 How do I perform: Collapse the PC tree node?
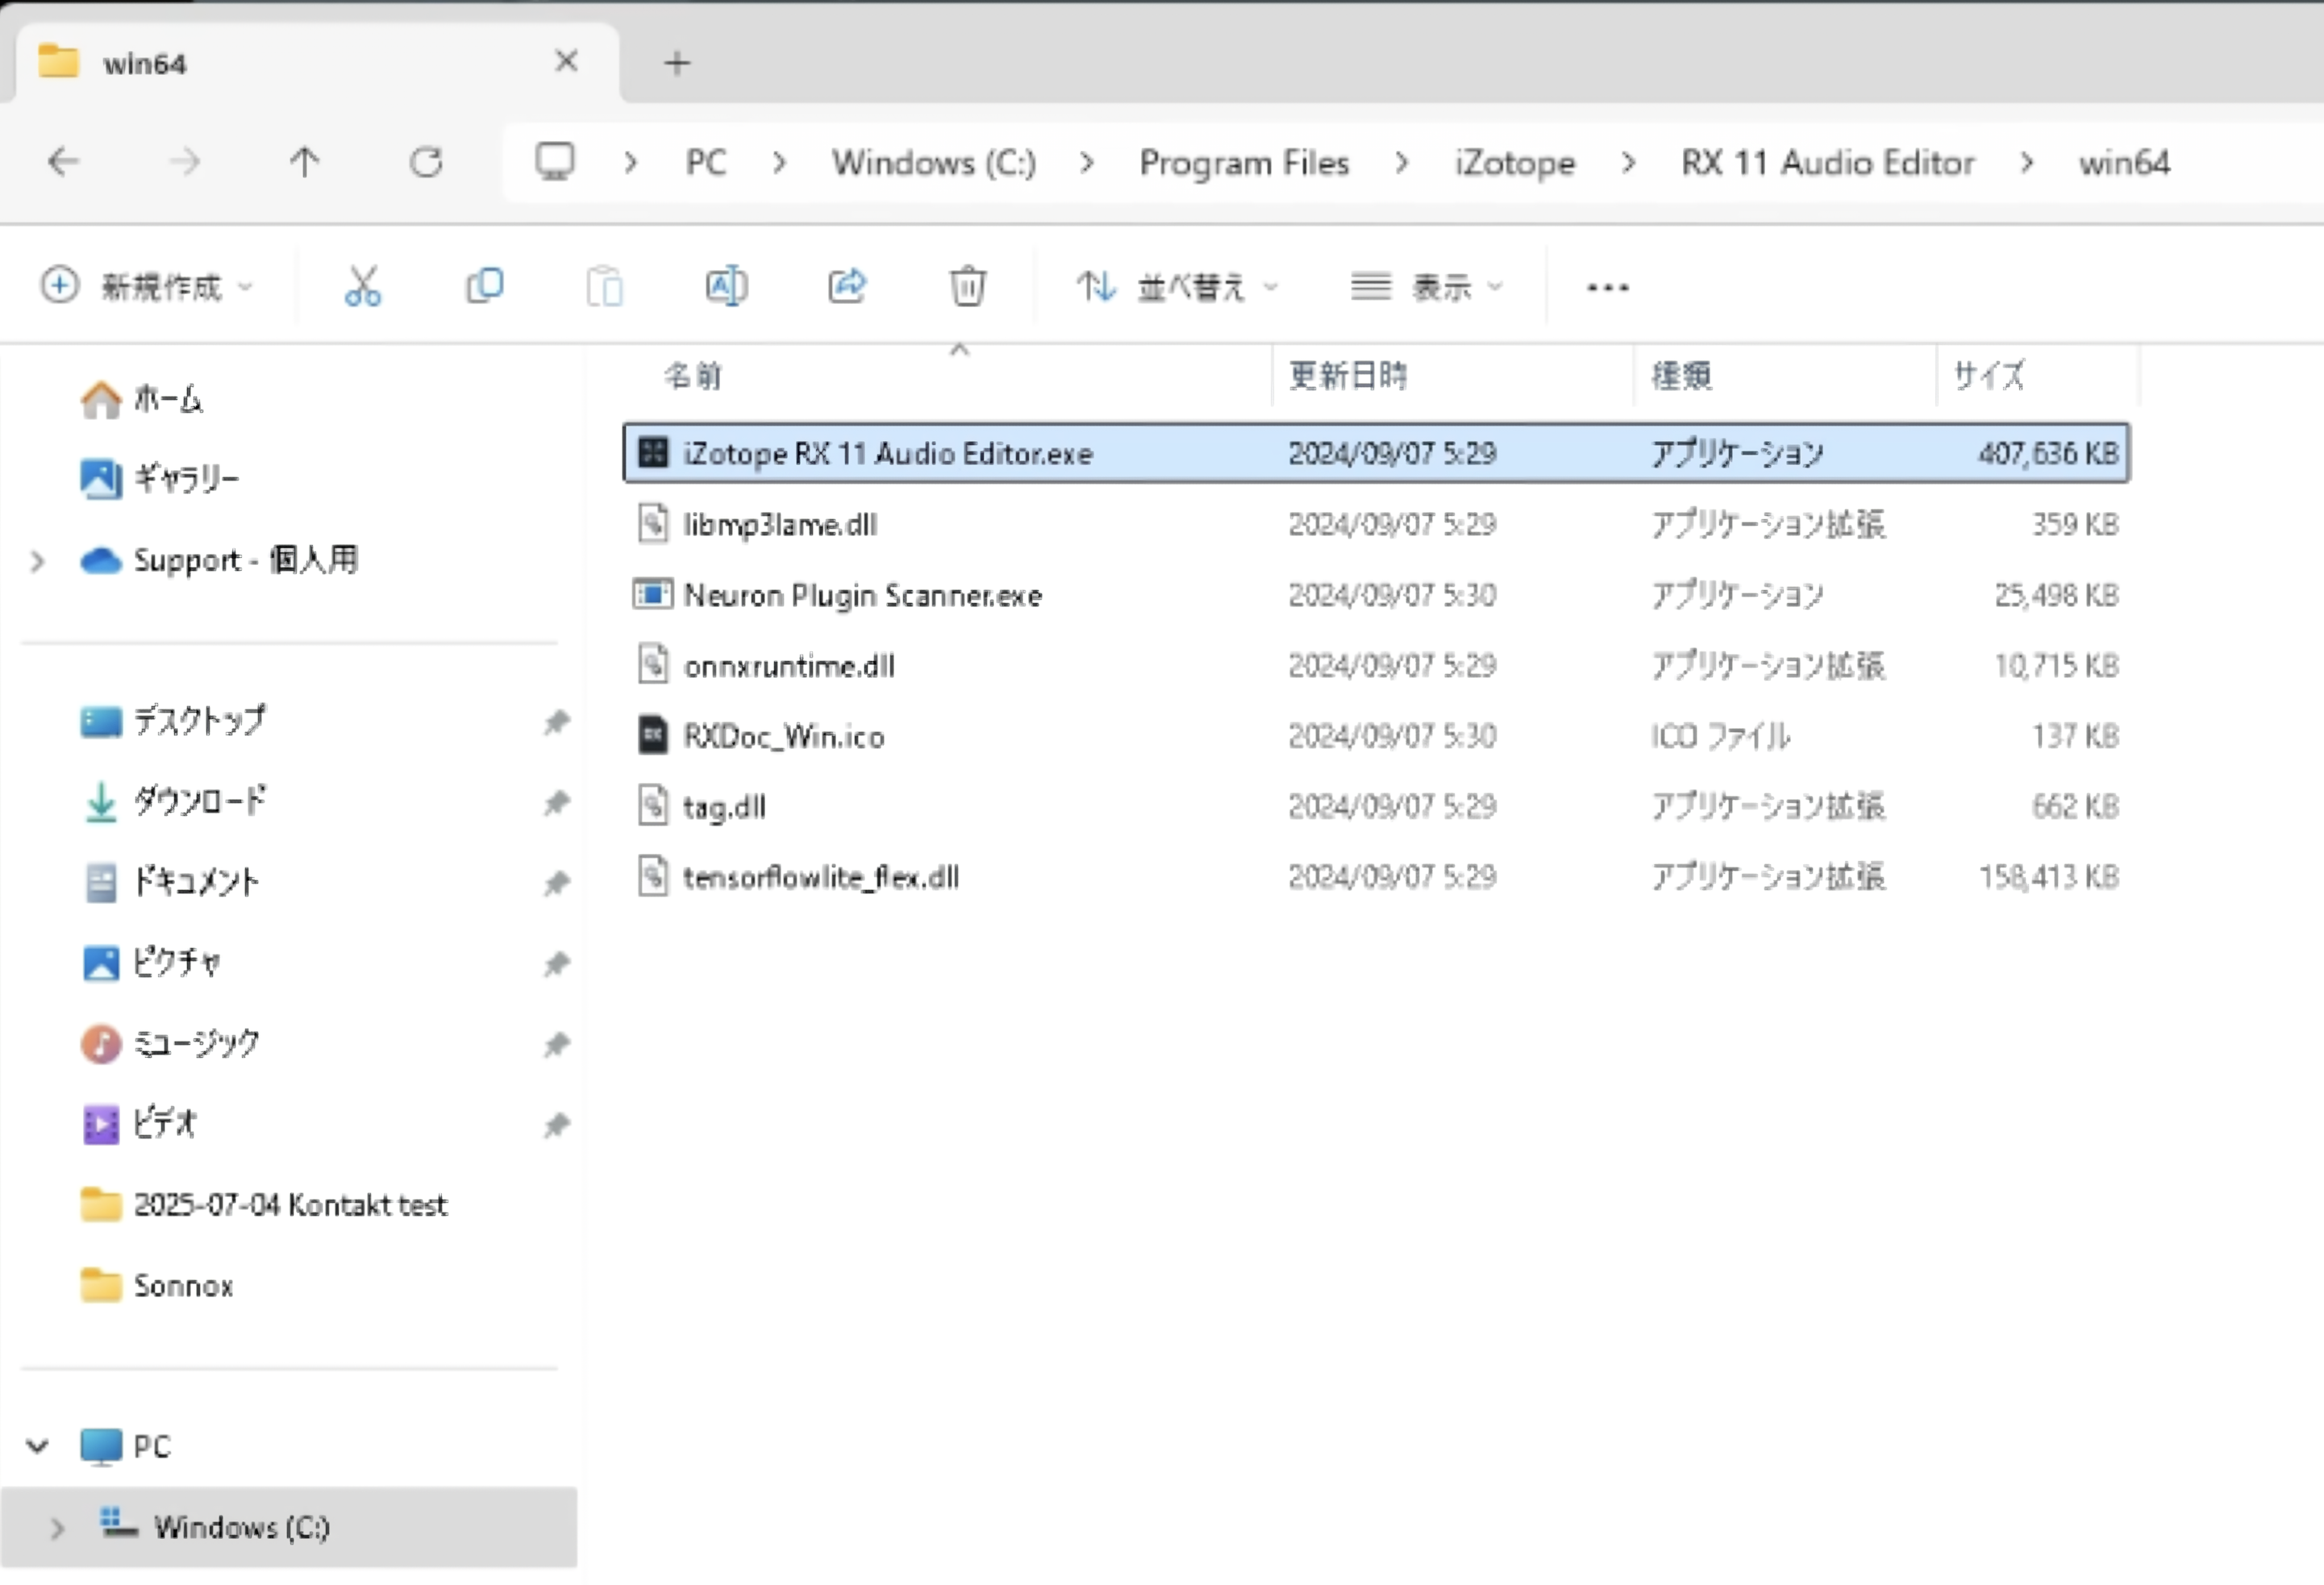[x=38, y=1446]
